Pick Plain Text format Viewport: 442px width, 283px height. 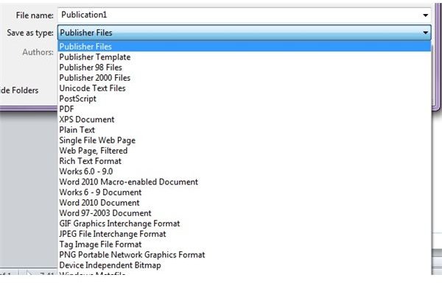click(x=245, y=130)
